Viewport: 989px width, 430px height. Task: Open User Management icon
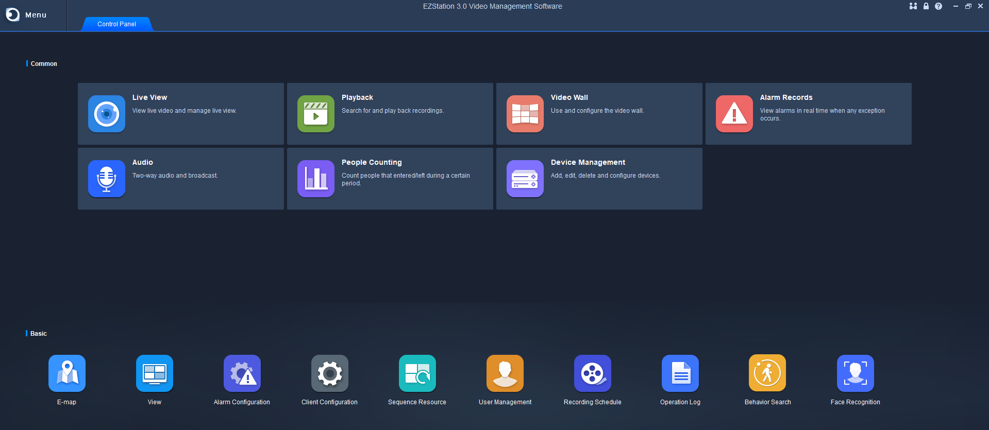click(x=505, y=373)
